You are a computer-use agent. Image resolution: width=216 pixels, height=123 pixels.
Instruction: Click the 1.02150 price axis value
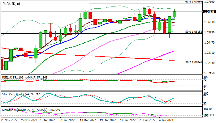(209, 73)
